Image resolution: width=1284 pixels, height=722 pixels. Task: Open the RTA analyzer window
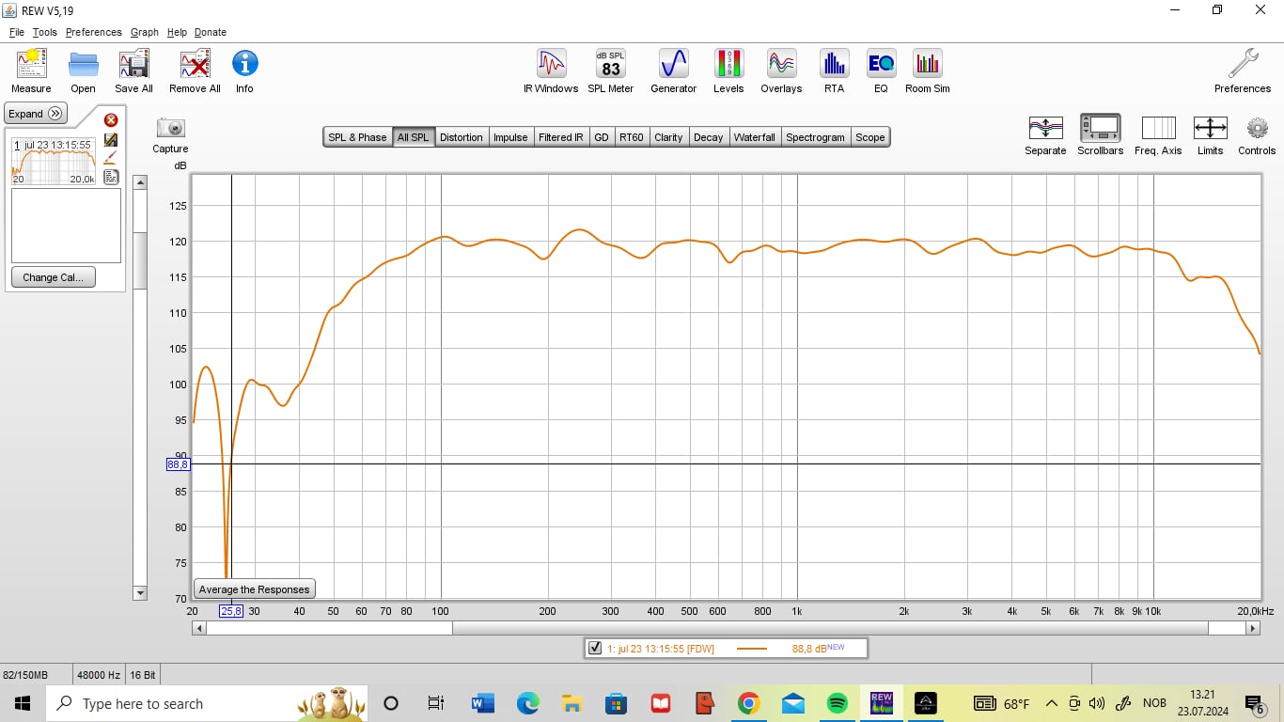[x=834, y=65]
